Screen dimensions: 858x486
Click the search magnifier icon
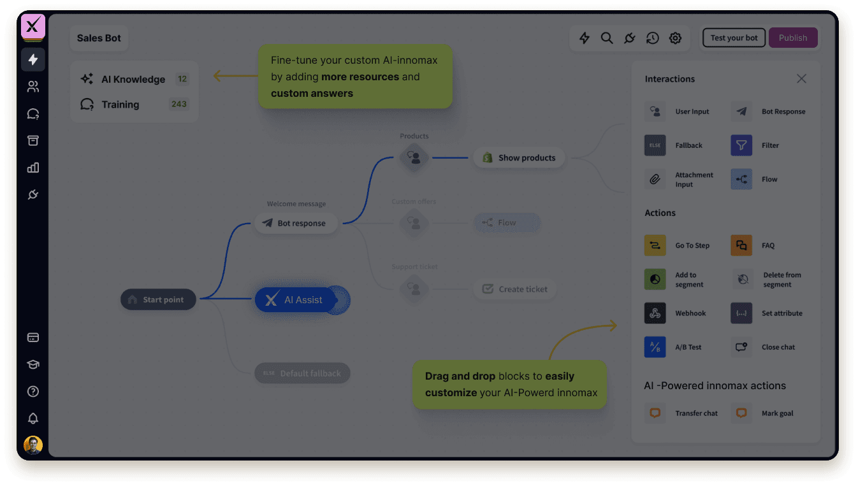click(x=607, y=38)
